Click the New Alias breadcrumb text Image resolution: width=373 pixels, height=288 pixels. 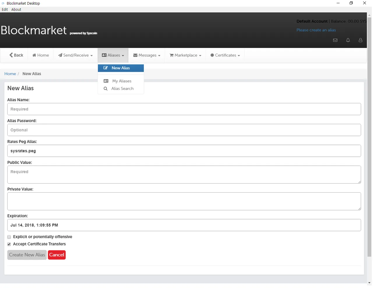click(x=32, y=74)
